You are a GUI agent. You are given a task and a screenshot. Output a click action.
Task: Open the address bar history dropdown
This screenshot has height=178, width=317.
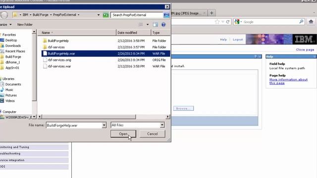99,15
